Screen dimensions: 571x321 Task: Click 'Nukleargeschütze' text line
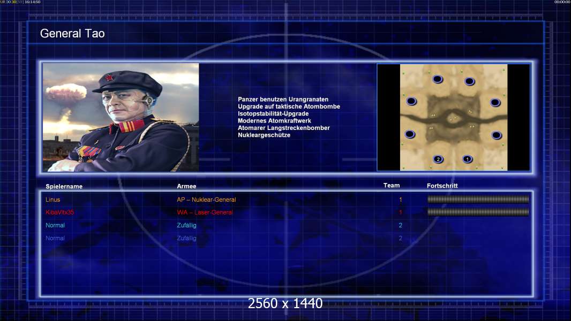pos(264,135)
